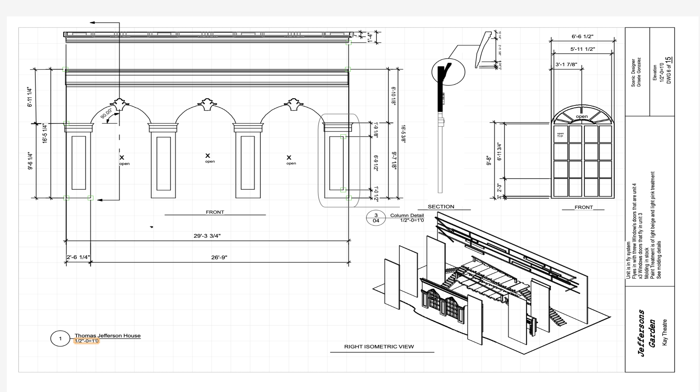Click the 3/04 detail callout bubble
The image size is (700, 392).
point(376,218)
